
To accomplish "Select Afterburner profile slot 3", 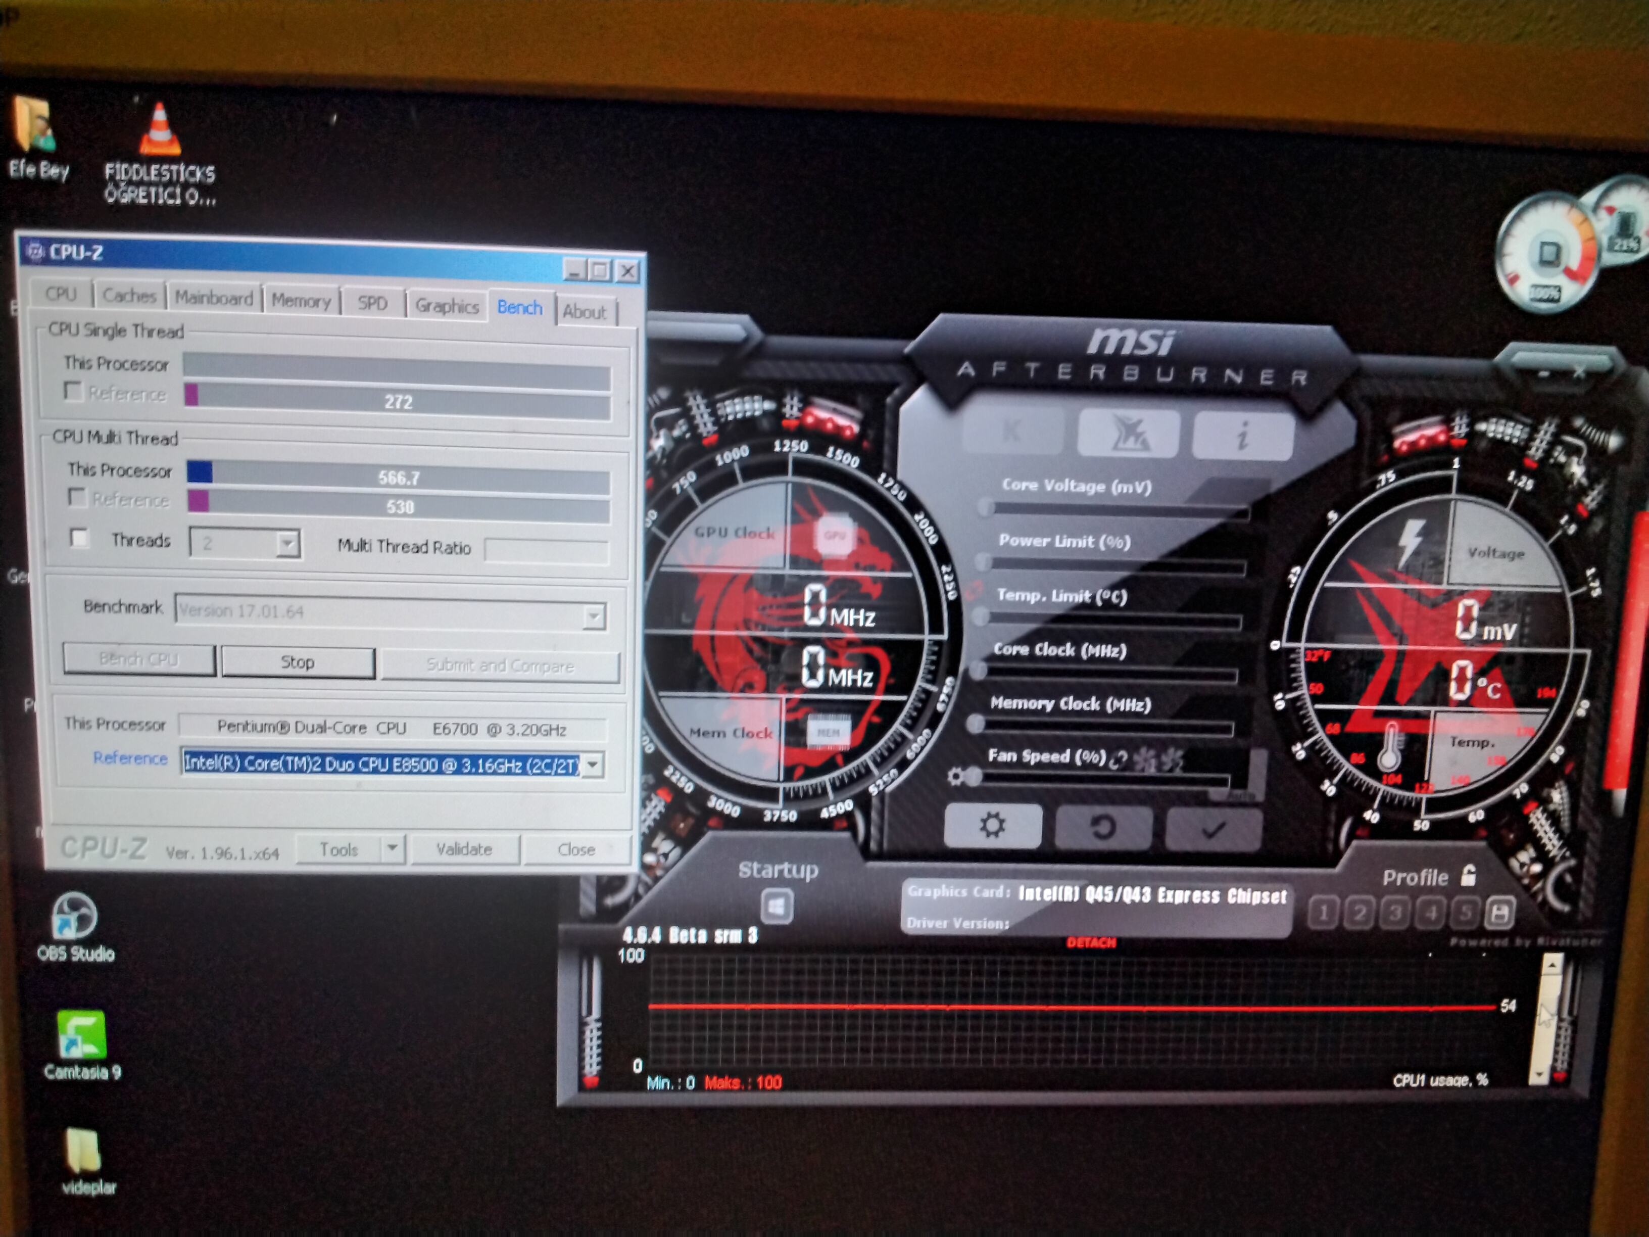I will point(1395,913).
